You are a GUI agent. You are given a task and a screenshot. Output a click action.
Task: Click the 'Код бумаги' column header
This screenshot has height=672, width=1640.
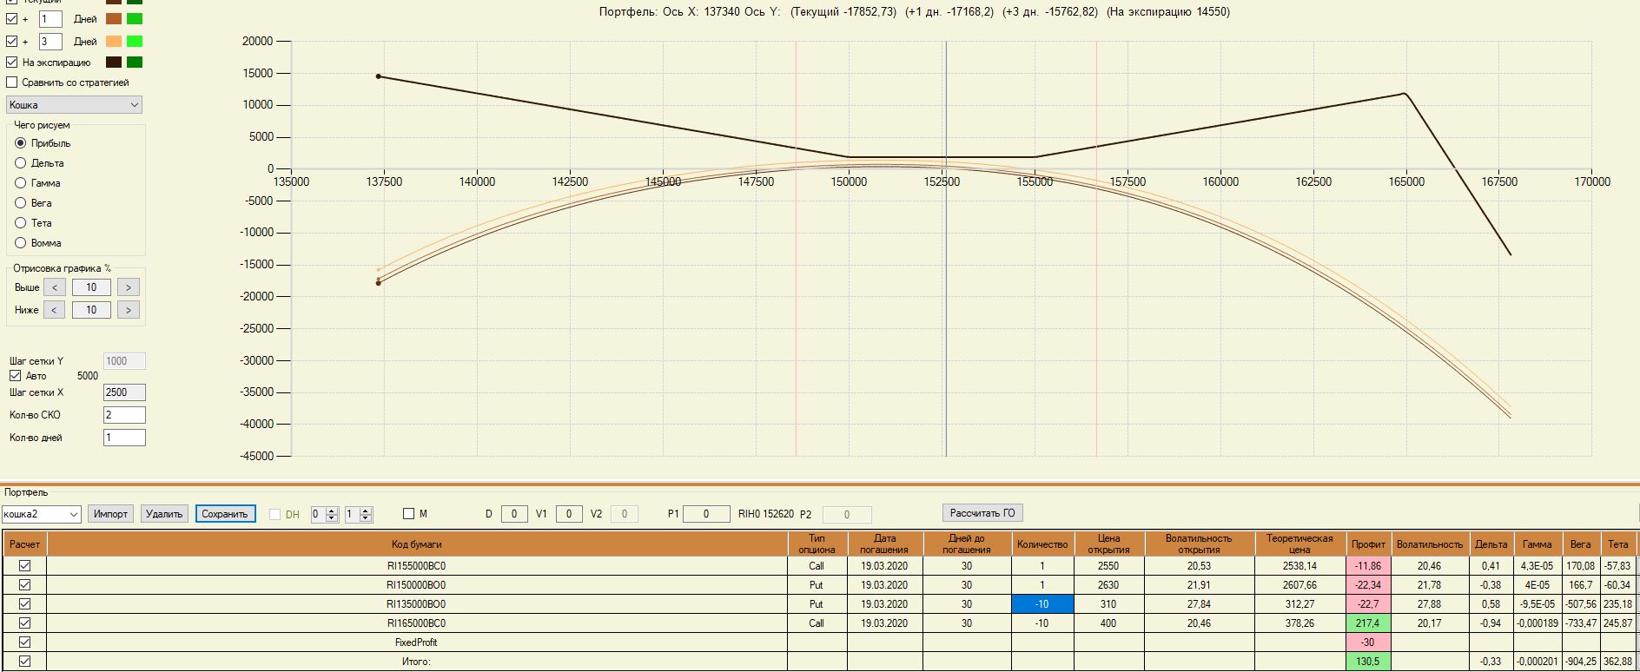point(417,544)
